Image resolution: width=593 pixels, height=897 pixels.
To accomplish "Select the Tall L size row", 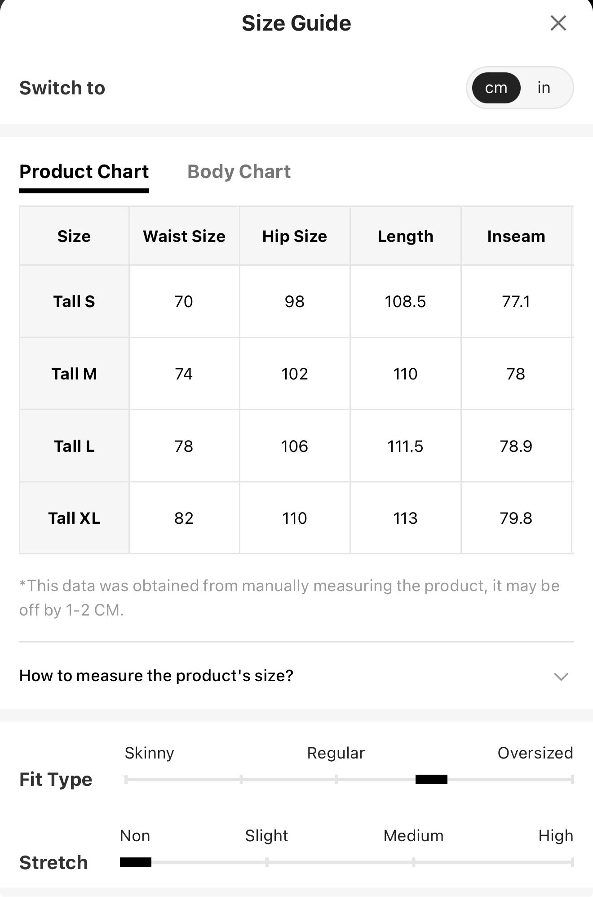I will pyautogui.click(x=296, y=446).
